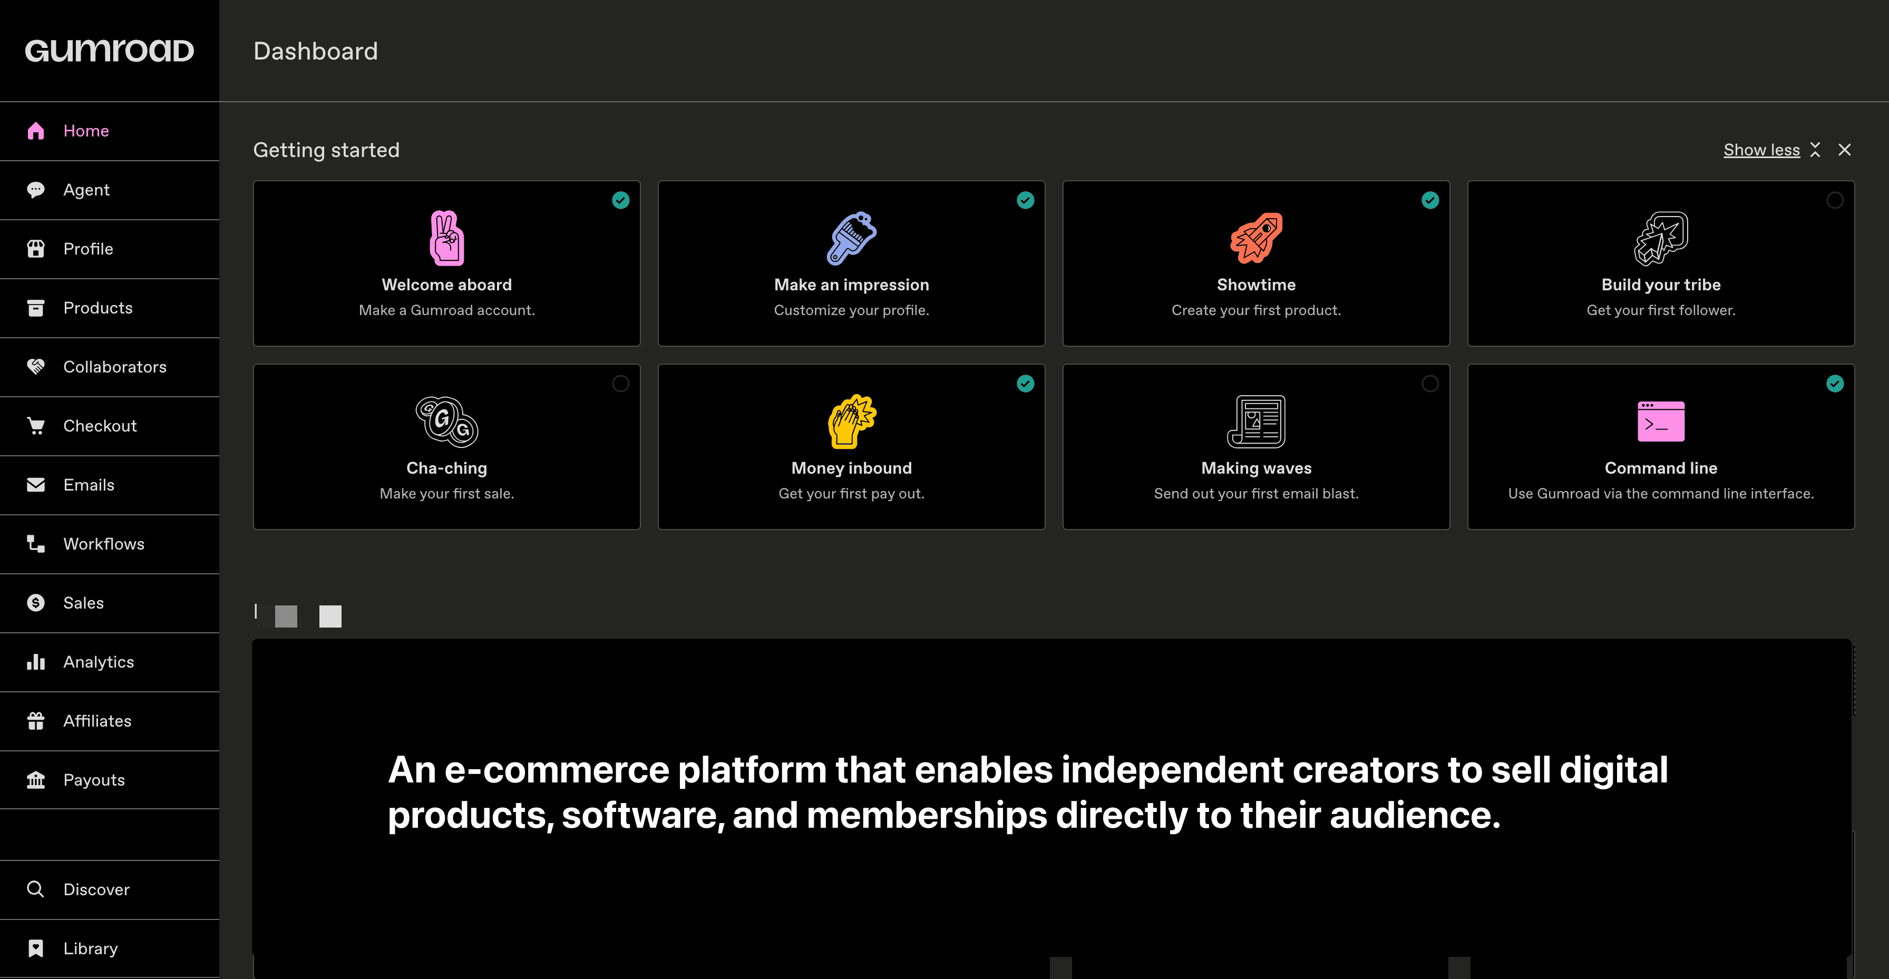
Task: Dismiss the Getting started section
Action: (x=1844, y=150)
